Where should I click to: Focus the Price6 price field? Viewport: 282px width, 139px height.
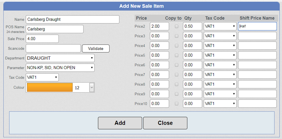click(159, 65)
